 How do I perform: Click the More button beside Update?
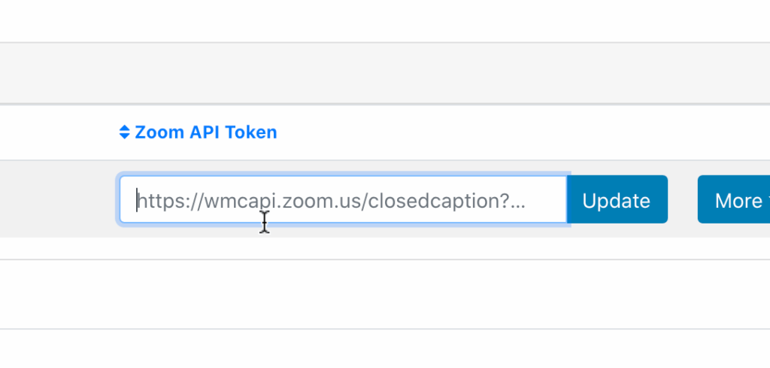pyautogui.click(x=734, y=200)
